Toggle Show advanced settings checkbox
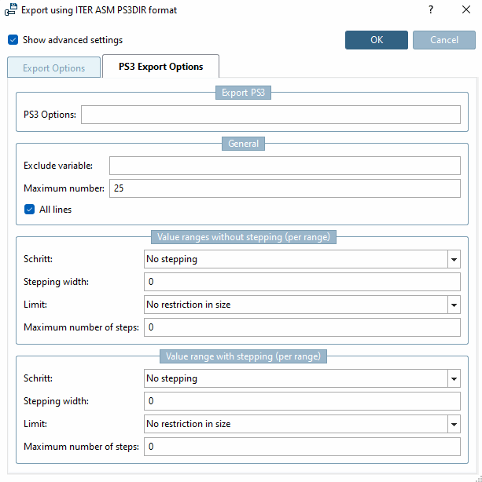 pos(13,40)
